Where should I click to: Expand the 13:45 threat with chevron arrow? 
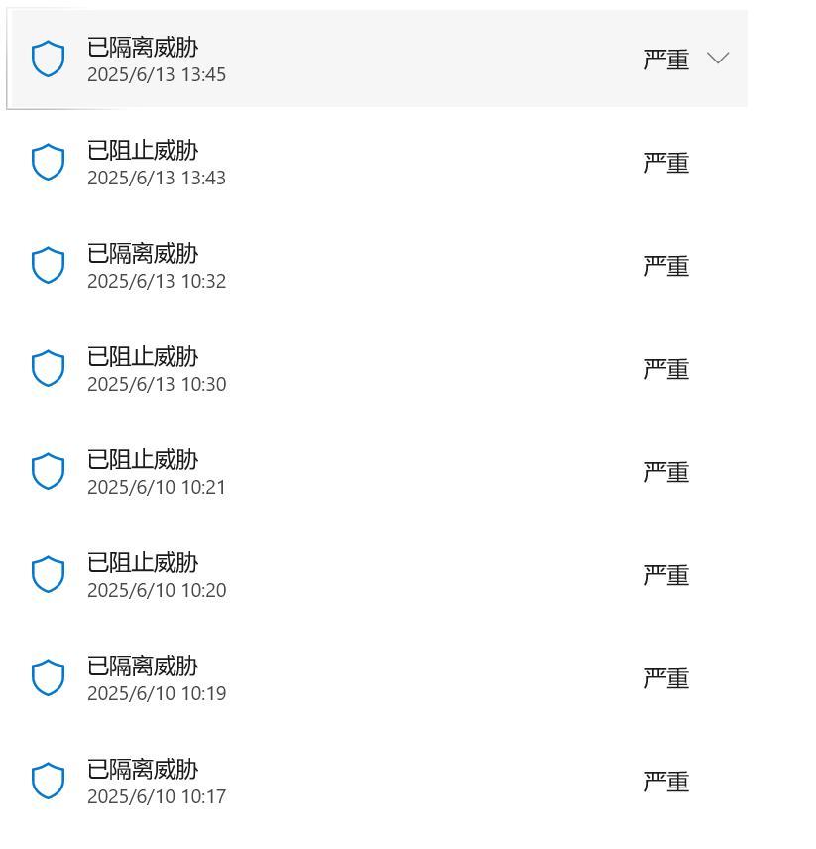click(718, 59)
